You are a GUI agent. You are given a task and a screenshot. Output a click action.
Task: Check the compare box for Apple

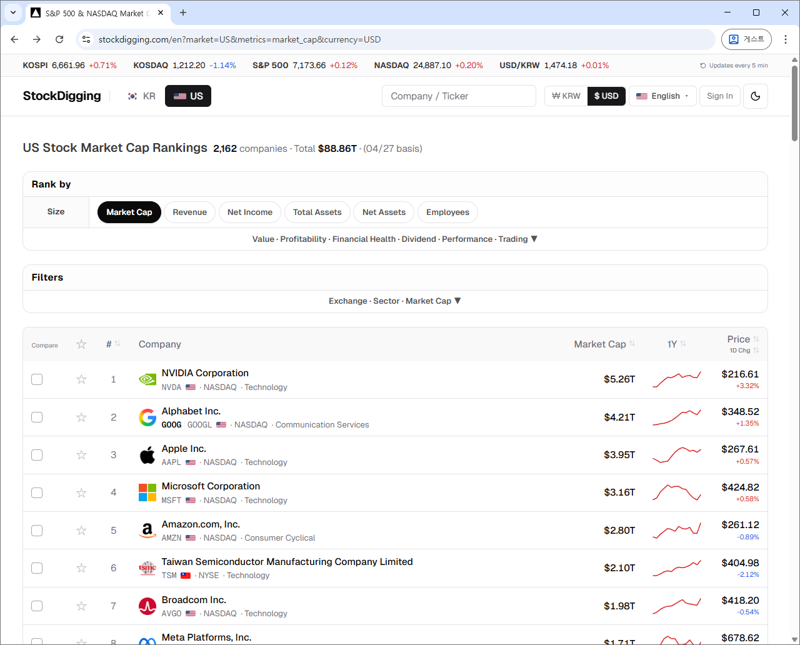pos(37,455)
